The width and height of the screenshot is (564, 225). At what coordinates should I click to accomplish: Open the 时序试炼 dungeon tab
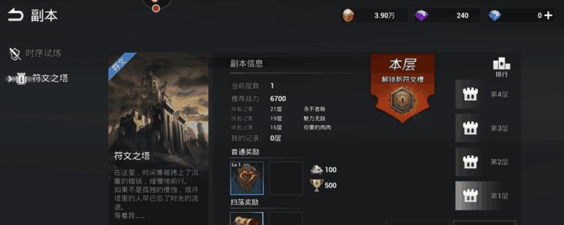(x=35, y=54)
